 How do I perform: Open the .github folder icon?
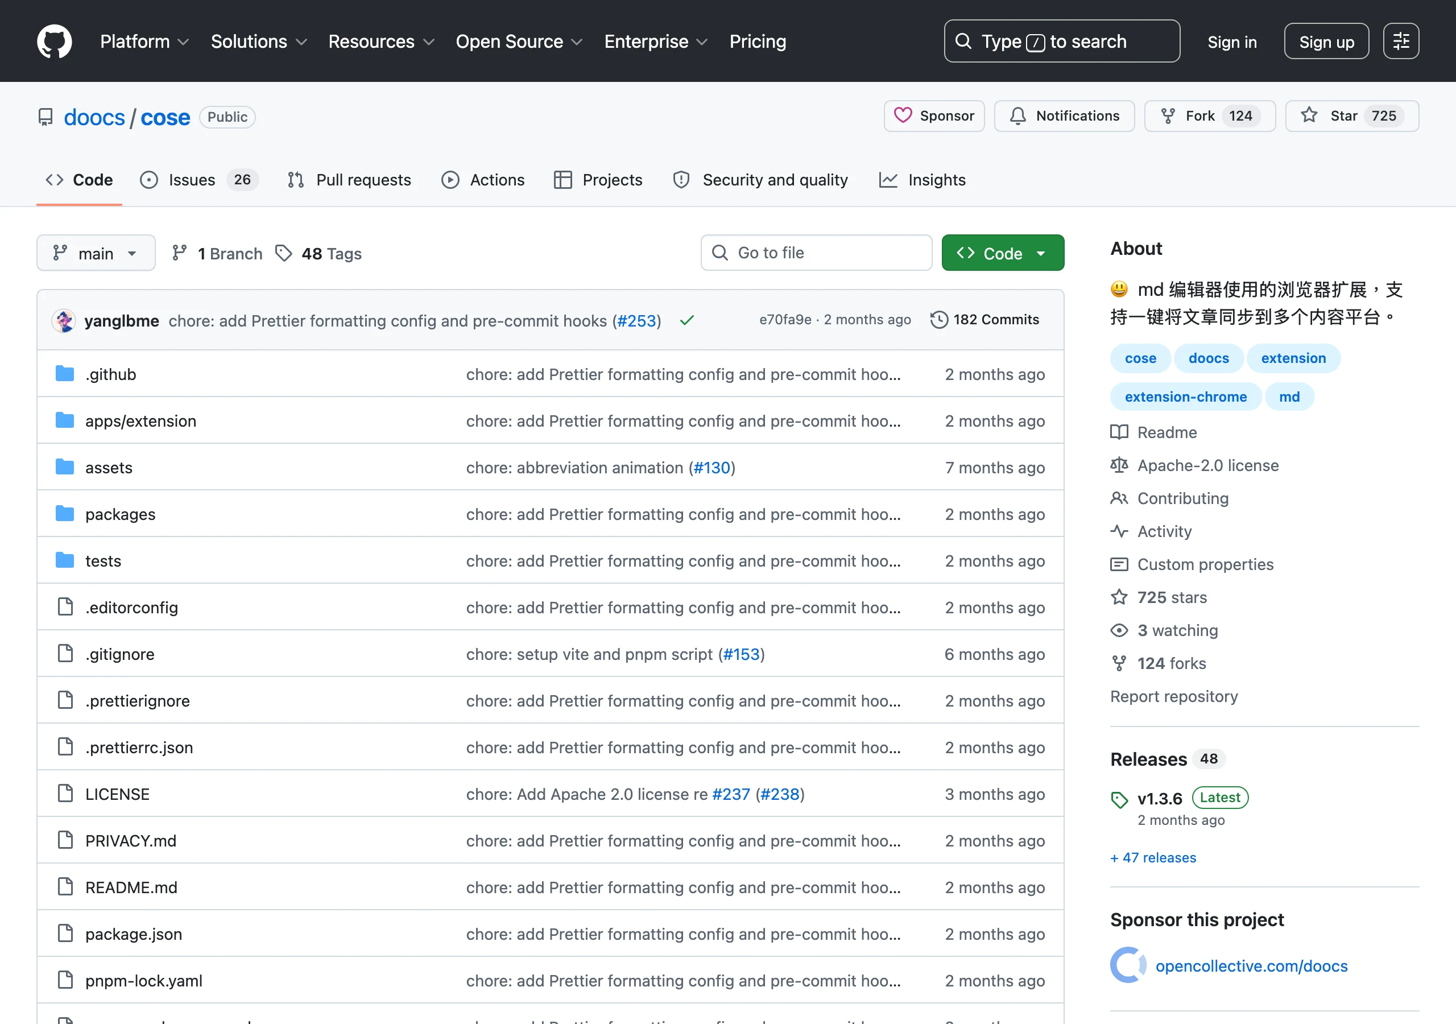(65, 374)
